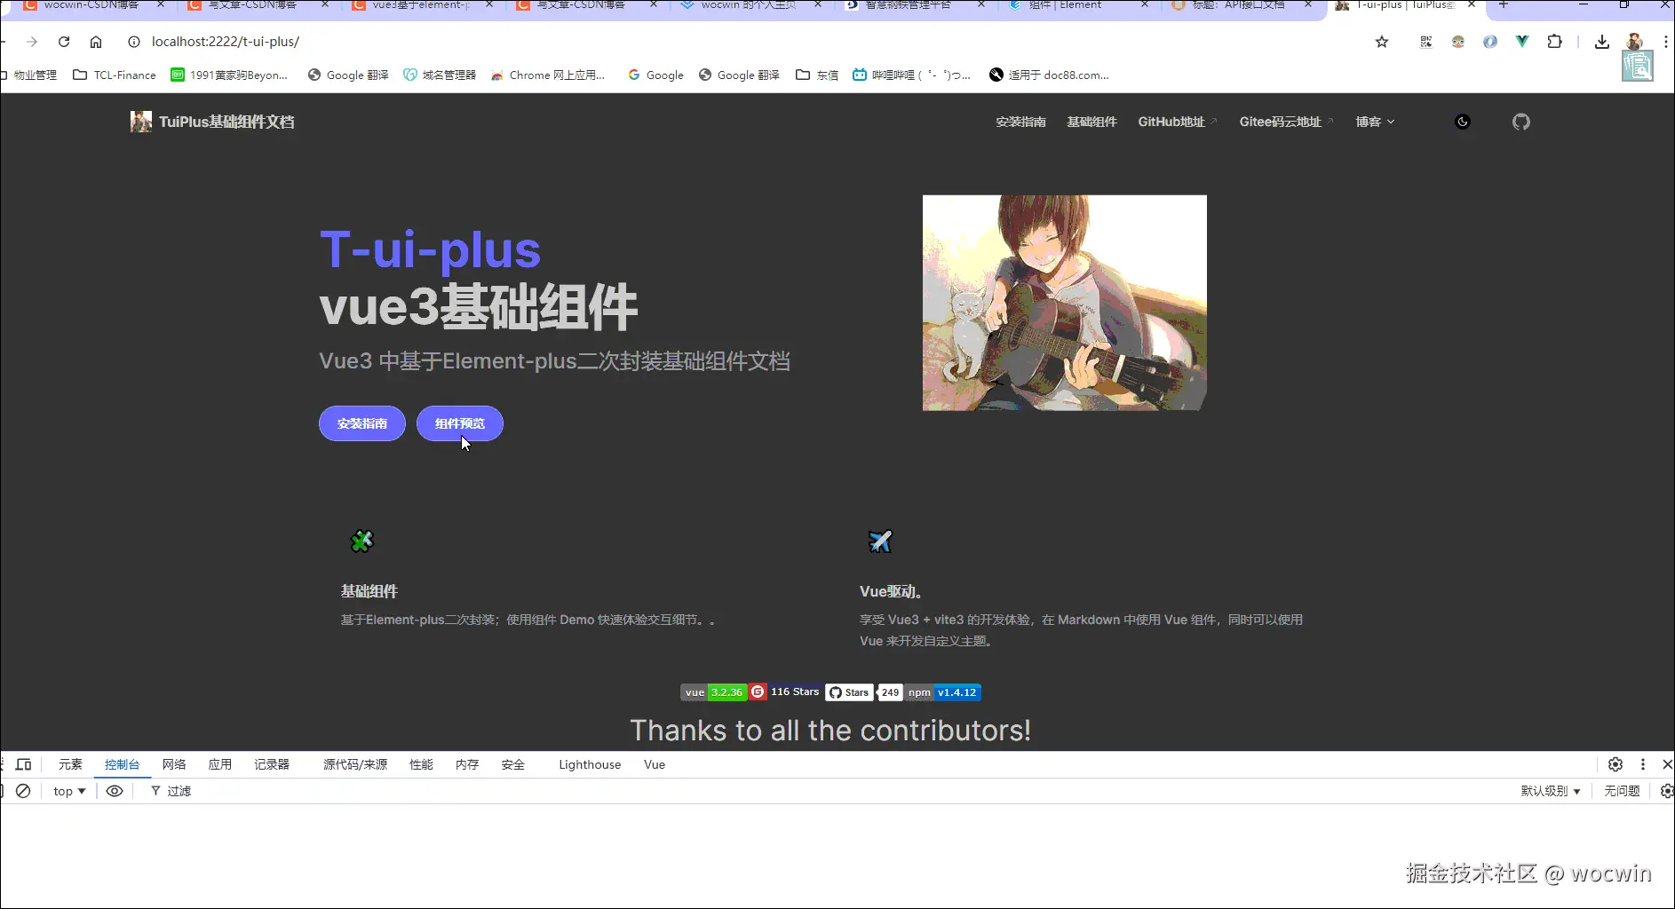Switch to the wocwin-CSDN博客 browser tab
Screen dimensions: 1675x909
(x=93, y=6)
